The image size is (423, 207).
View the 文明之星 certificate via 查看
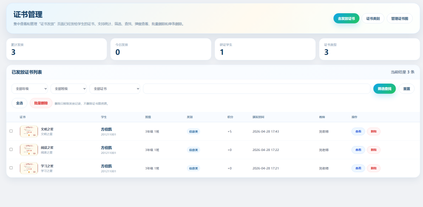tap(358, 131)
